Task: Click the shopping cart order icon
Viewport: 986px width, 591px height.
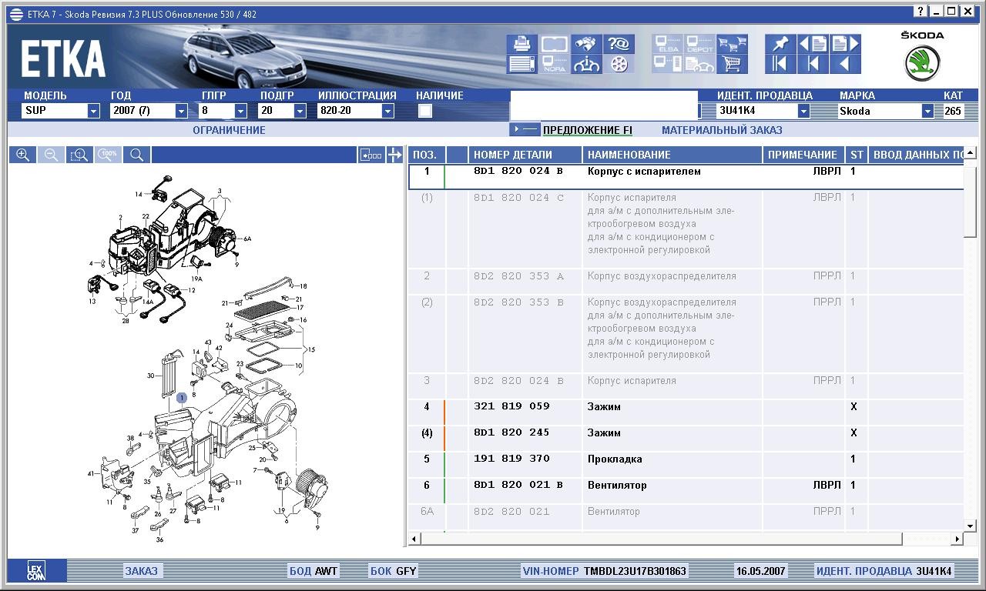Action: pyautogui.click(x=732, y=64)
